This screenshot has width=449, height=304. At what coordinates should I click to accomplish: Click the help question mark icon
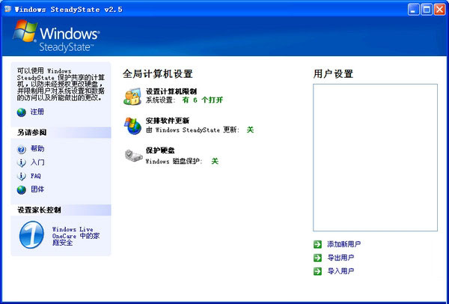point(21,149)
